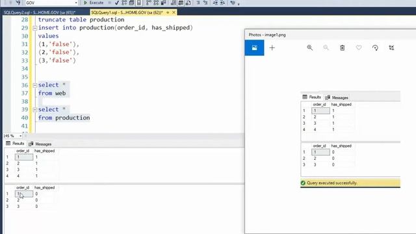Decrease indent toolbar icon

[215, 3]
